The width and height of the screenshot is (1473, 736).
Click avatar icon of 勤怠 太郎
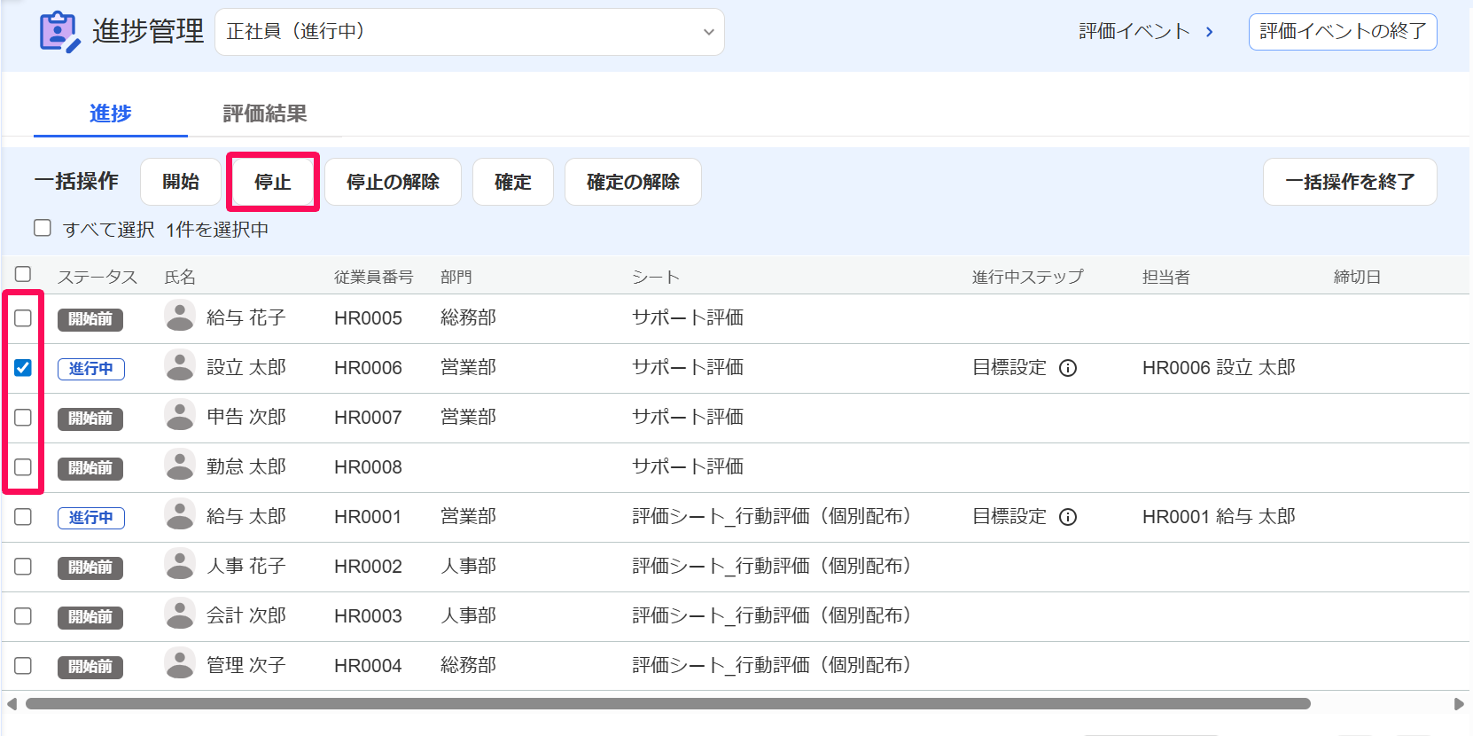click(x=180, y=465)
